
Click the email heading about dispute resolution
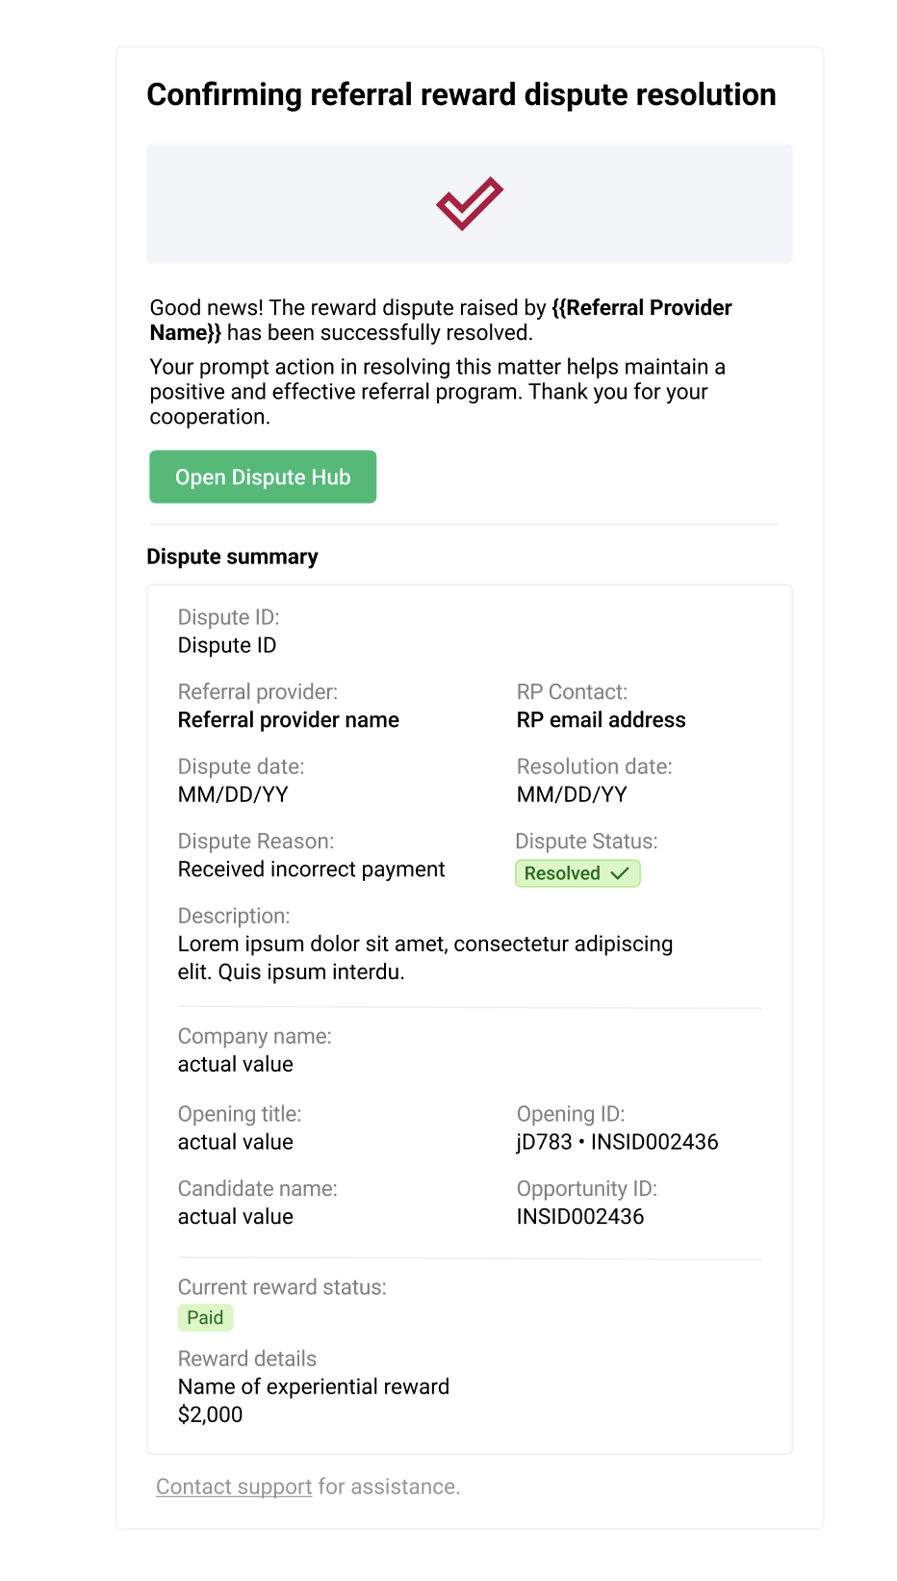pyautogui.click(x=461, y=94)
